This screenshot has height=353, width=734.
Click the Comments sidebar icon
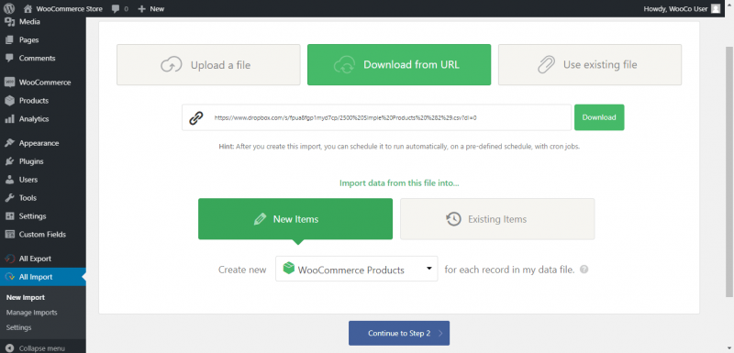[x=9, y=58]
